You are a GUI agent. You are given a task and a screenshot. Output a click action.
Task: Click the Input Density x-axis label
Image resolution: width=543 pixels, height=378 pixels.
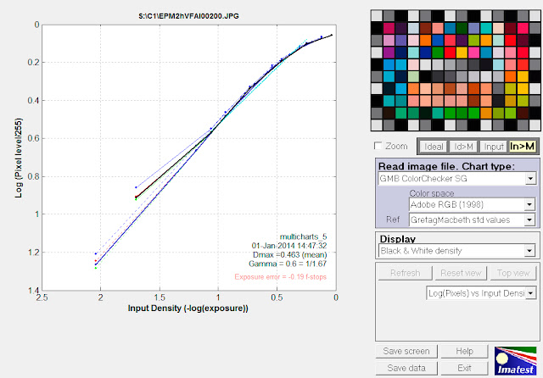(x=188, y=309)
